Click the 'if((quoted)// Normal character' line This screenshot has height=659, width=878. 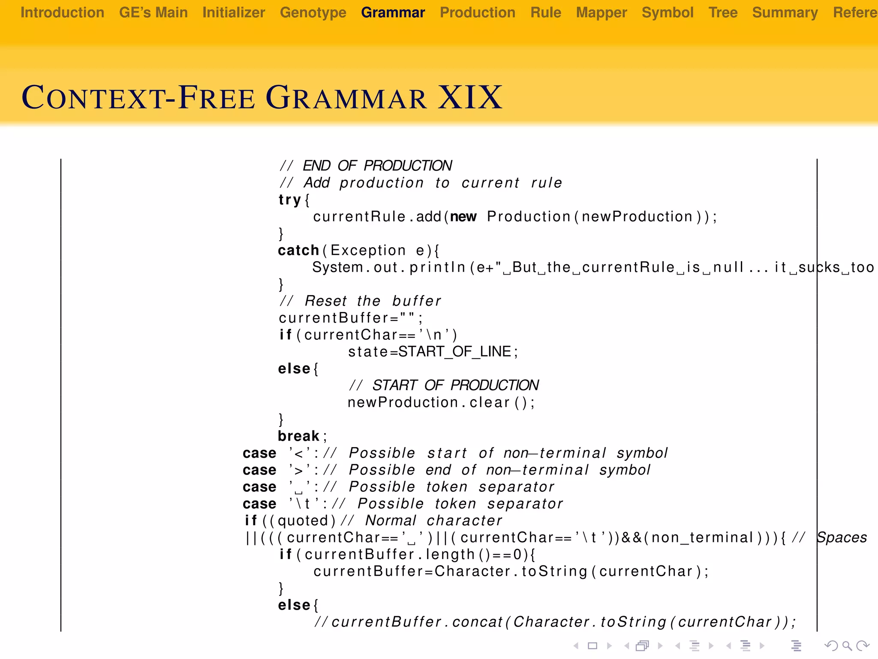[x=373, y=520]
